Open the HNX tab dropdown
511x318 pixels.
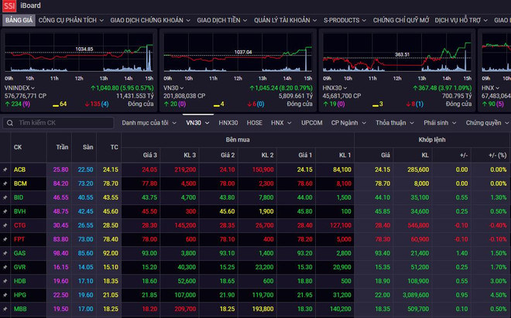[x=281, y=123]
